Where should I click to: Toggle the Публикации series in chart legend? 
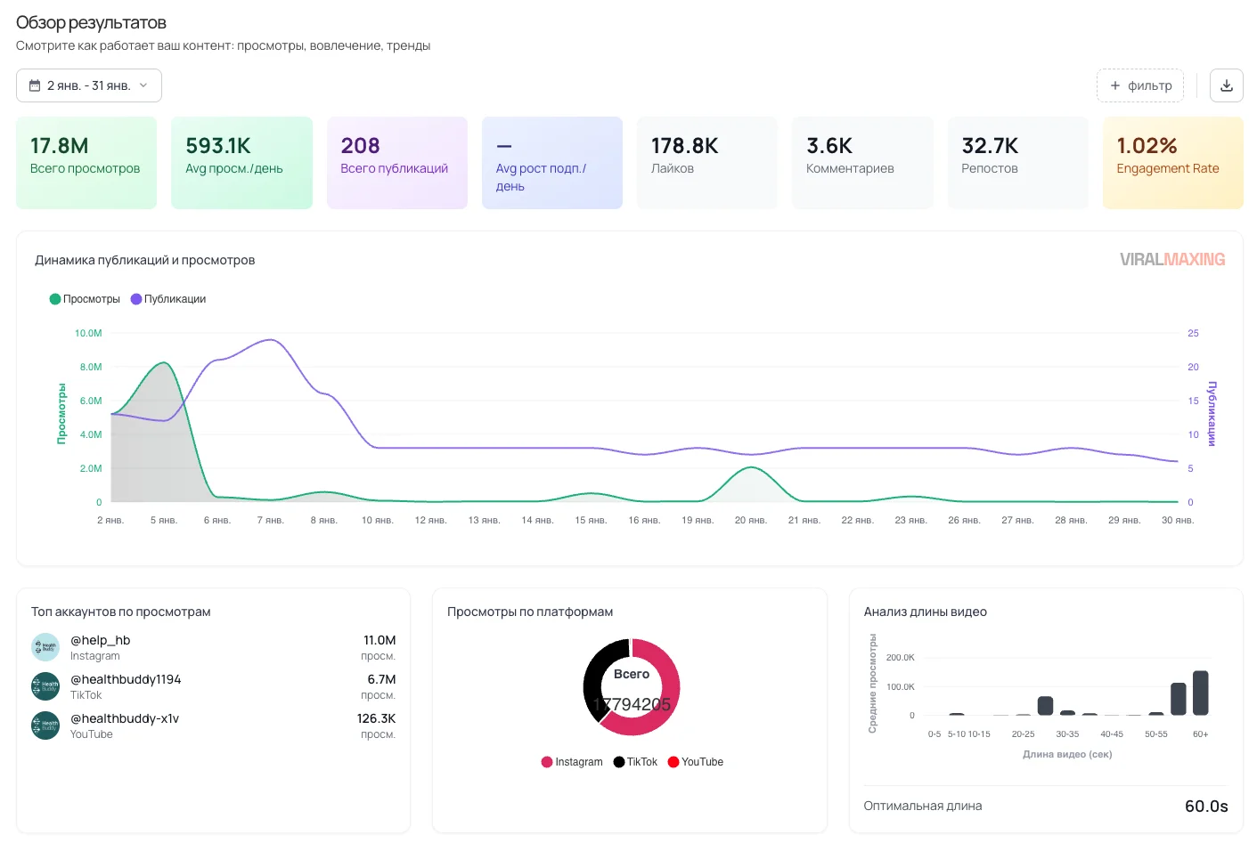click(168, 299)
